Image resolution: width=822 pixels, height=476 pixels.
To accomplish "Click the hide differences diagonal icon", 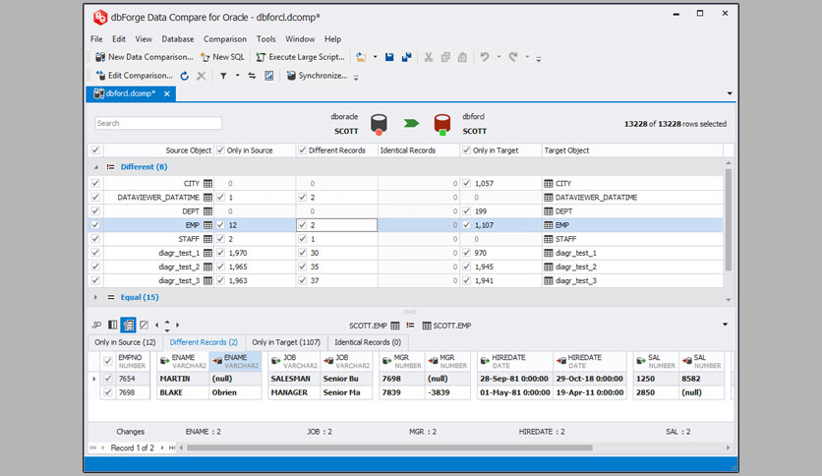I will point(144,325).
